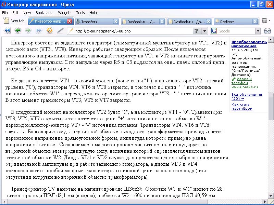Click the wand (pencil) icon in the toolbar
274x205 pixels.
pyautogui.click(x=60, y=31)
